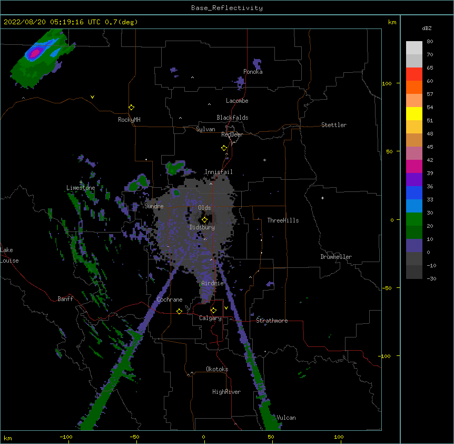The image size is (454, 444).
Task: Click the Stettler city label
Action: (x=334, y=125)
